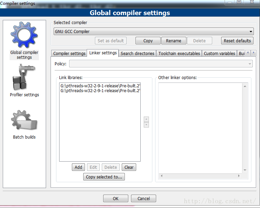
Task: Cancel the compiler settings dialog
Action: [x=143, y=198]
